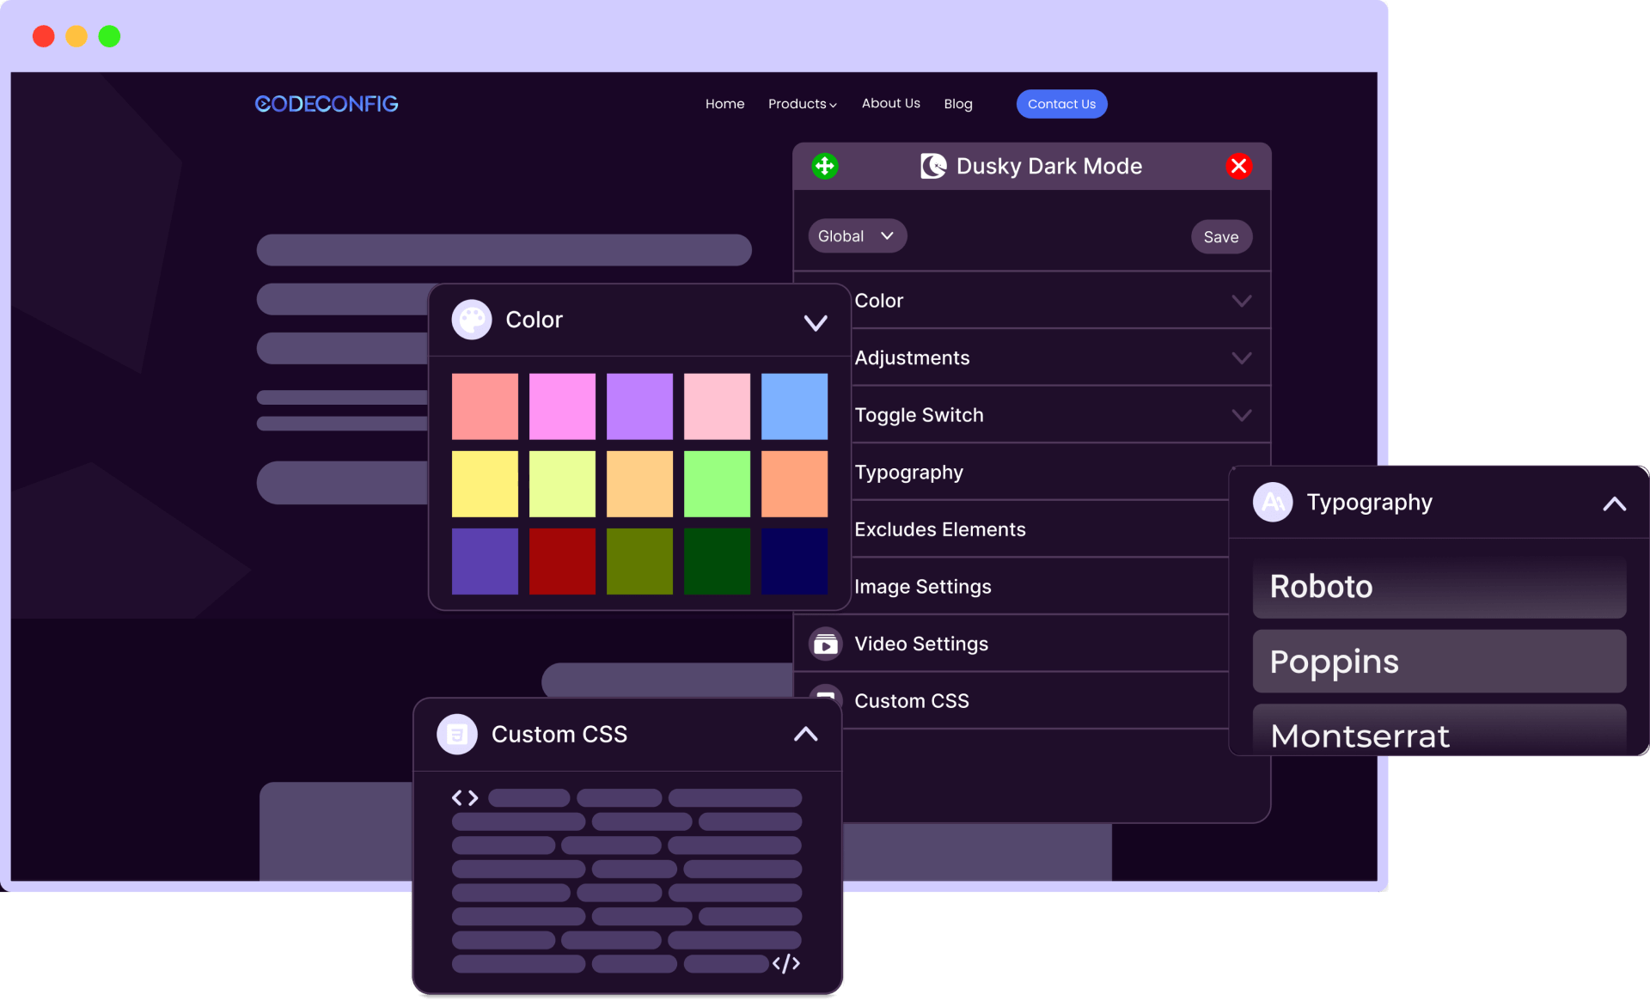Image resolution: width=1650 pixels, height=1001 pixels.
Task: Click the Dusky Dark Mode moon logo
Action: 933,166
